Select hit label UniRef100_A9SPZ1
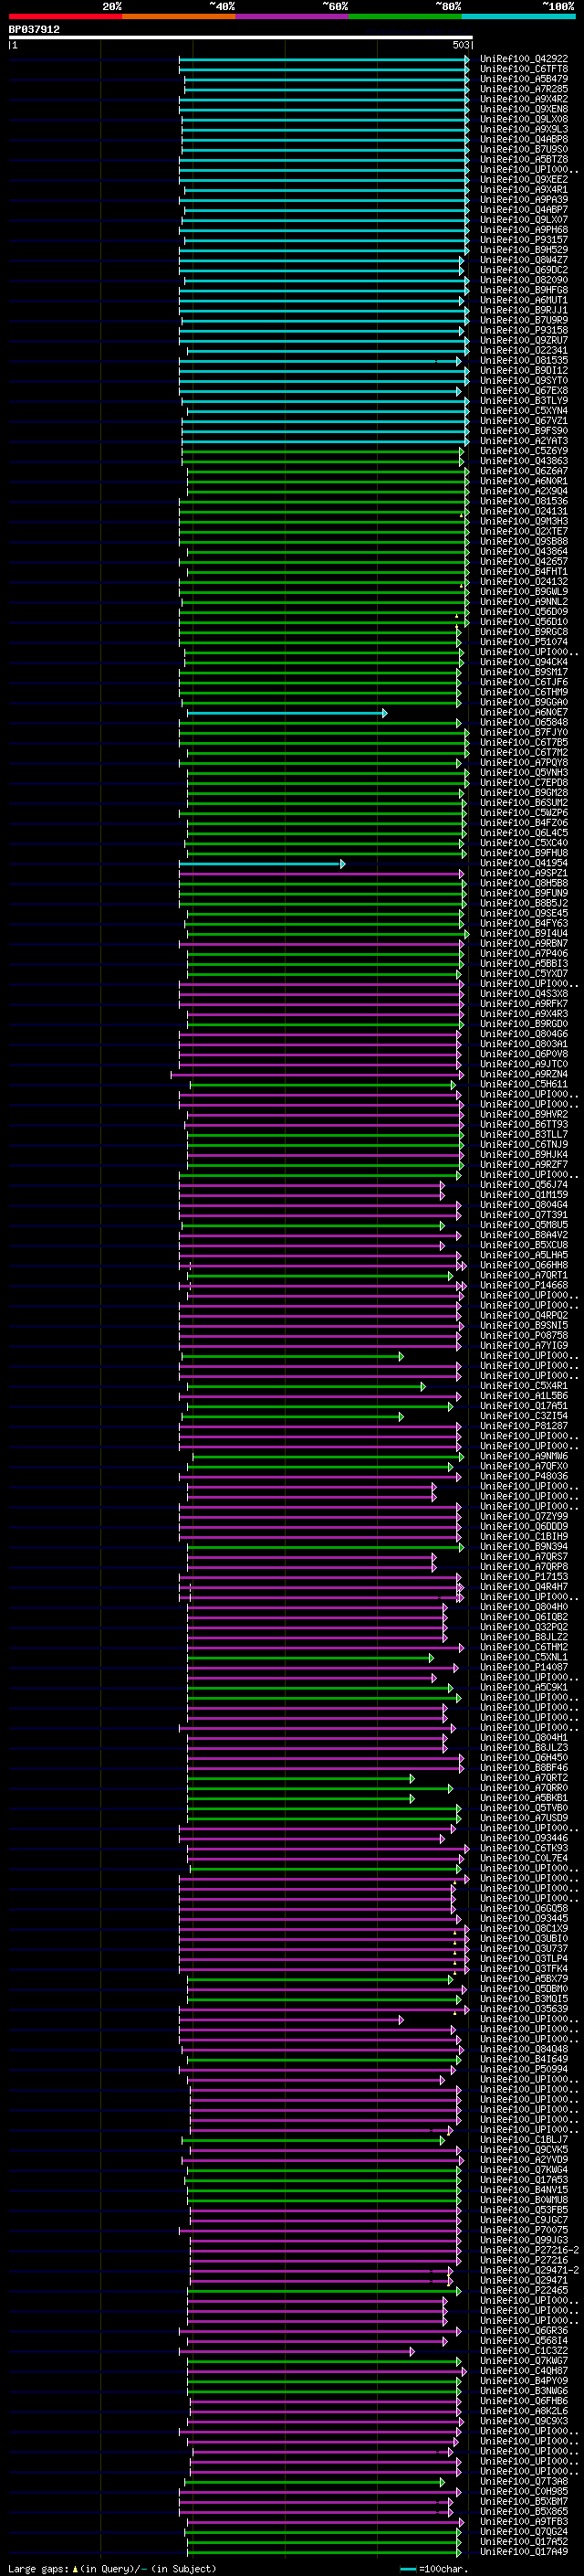Screen dimensions: 584x2576 [x=523, y=874]
